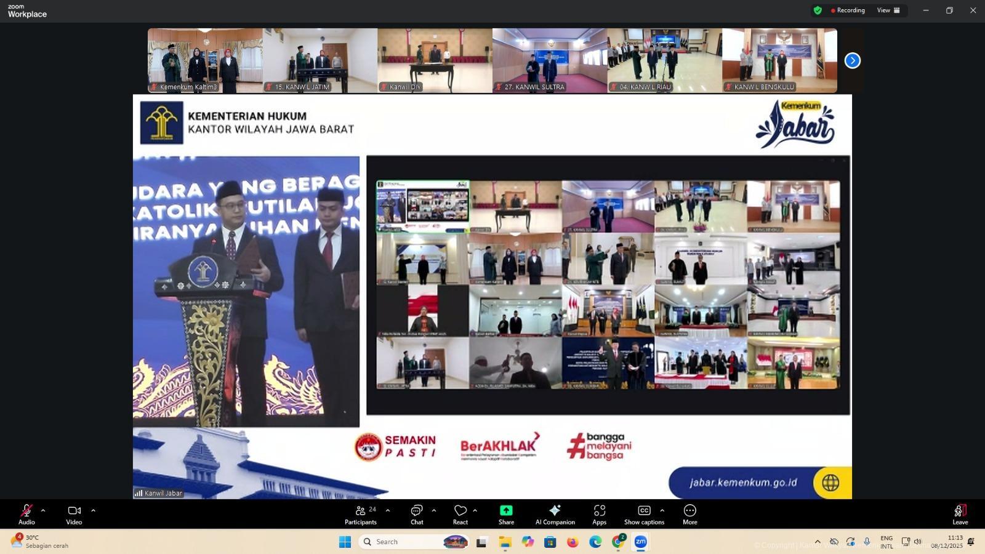The image size is (985, 554).
Task: Expand the video options arrow
Action: (x=93, y=510)
